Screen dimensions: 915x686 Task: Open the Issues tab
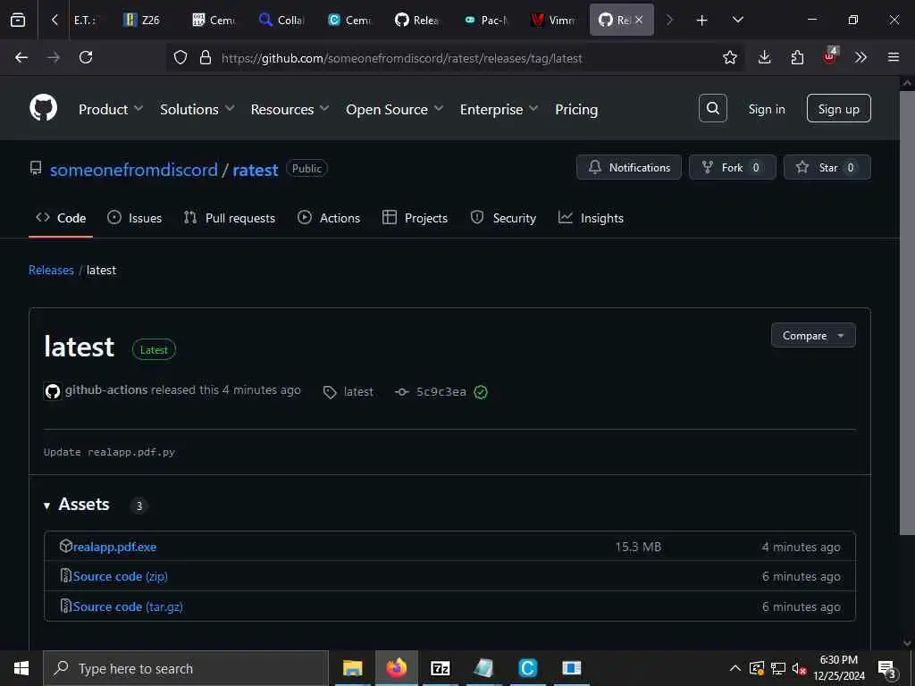(x=135, y=218)
